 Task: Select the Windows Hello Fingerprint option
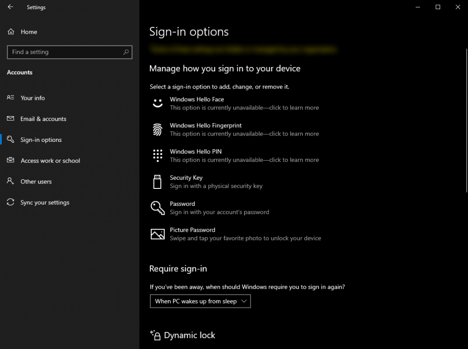point(235,130)
